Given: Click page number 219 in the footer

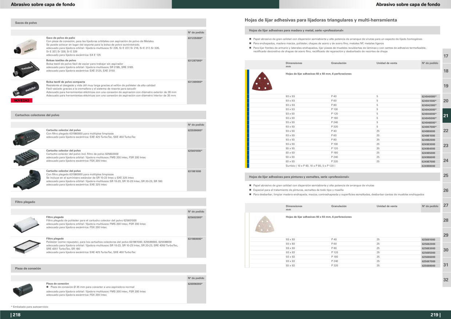Looking at the screenshot, I should click(435, 315).
